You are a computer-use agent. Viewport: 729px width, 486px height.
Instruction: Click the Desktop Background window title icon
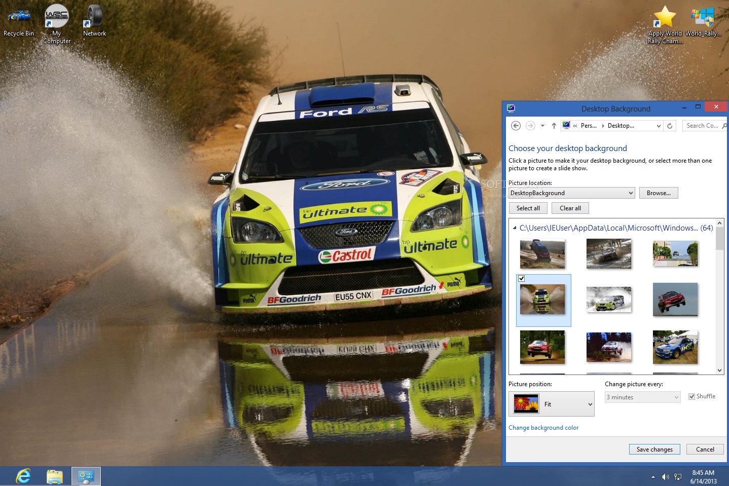coord(511,108)
